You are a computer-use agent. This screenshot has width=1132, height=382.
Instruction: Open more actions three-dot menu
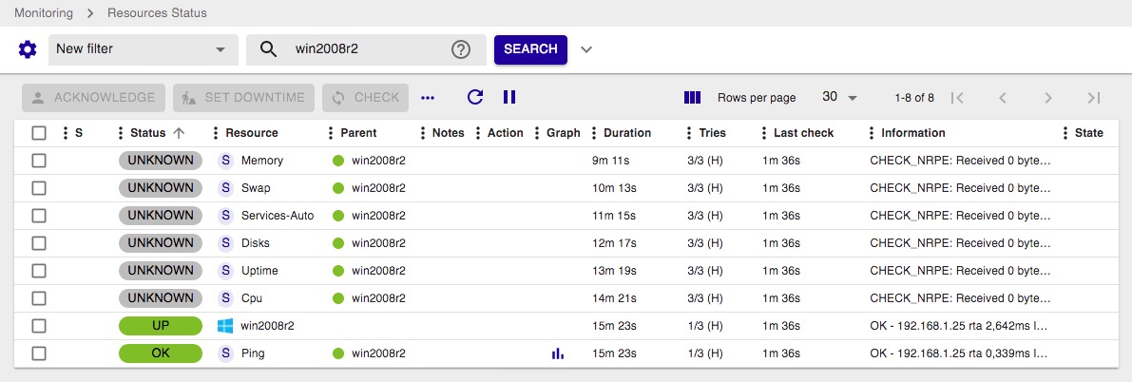tap(428, 97)
